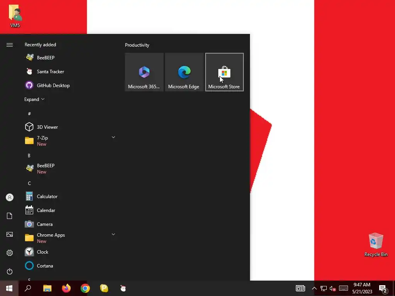This screenshot has height=296, width=395.
Task: Launch BeeBEEP from Recently added
Action: coord(71,58)
